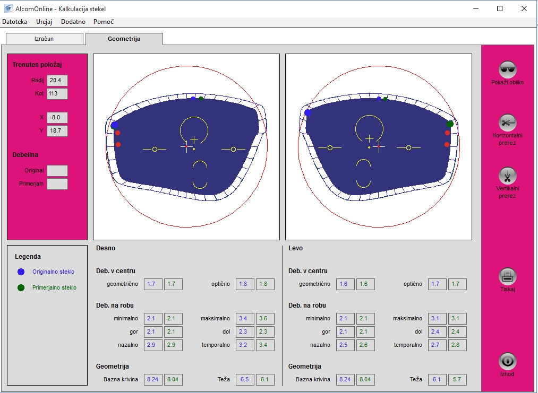
Task: Click the Kot value field
Action: [57, 94]
